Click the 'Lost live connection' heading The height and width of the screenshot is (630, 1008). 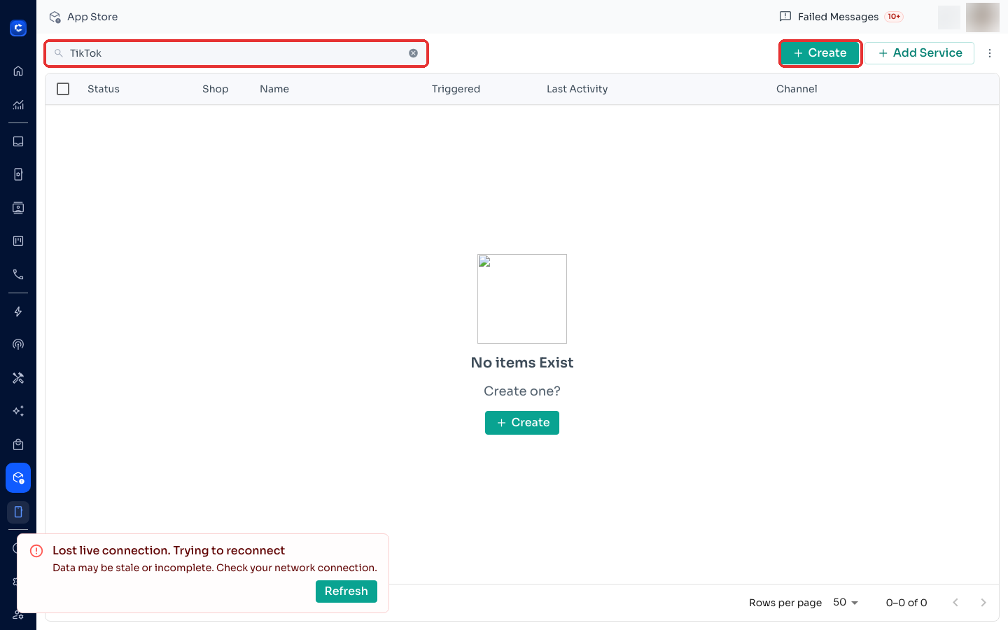[169, 551]
